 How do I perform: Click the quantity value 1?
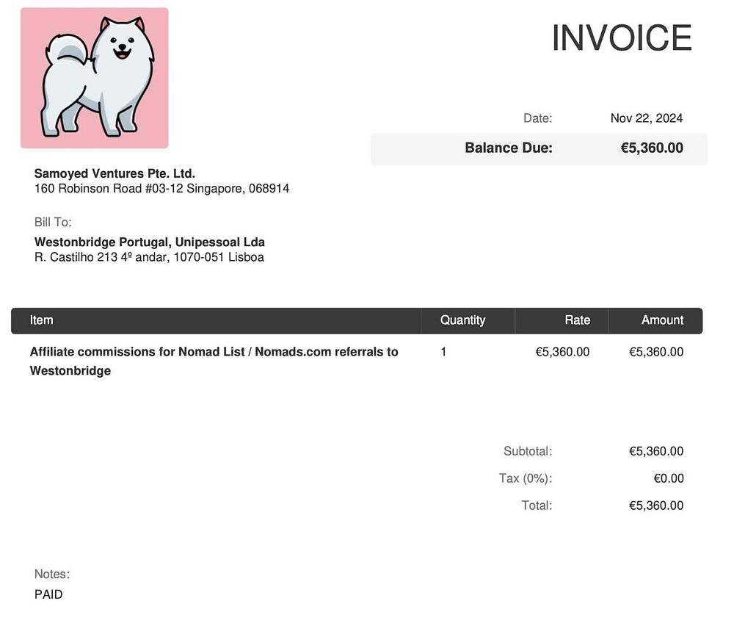pos(443,352)
